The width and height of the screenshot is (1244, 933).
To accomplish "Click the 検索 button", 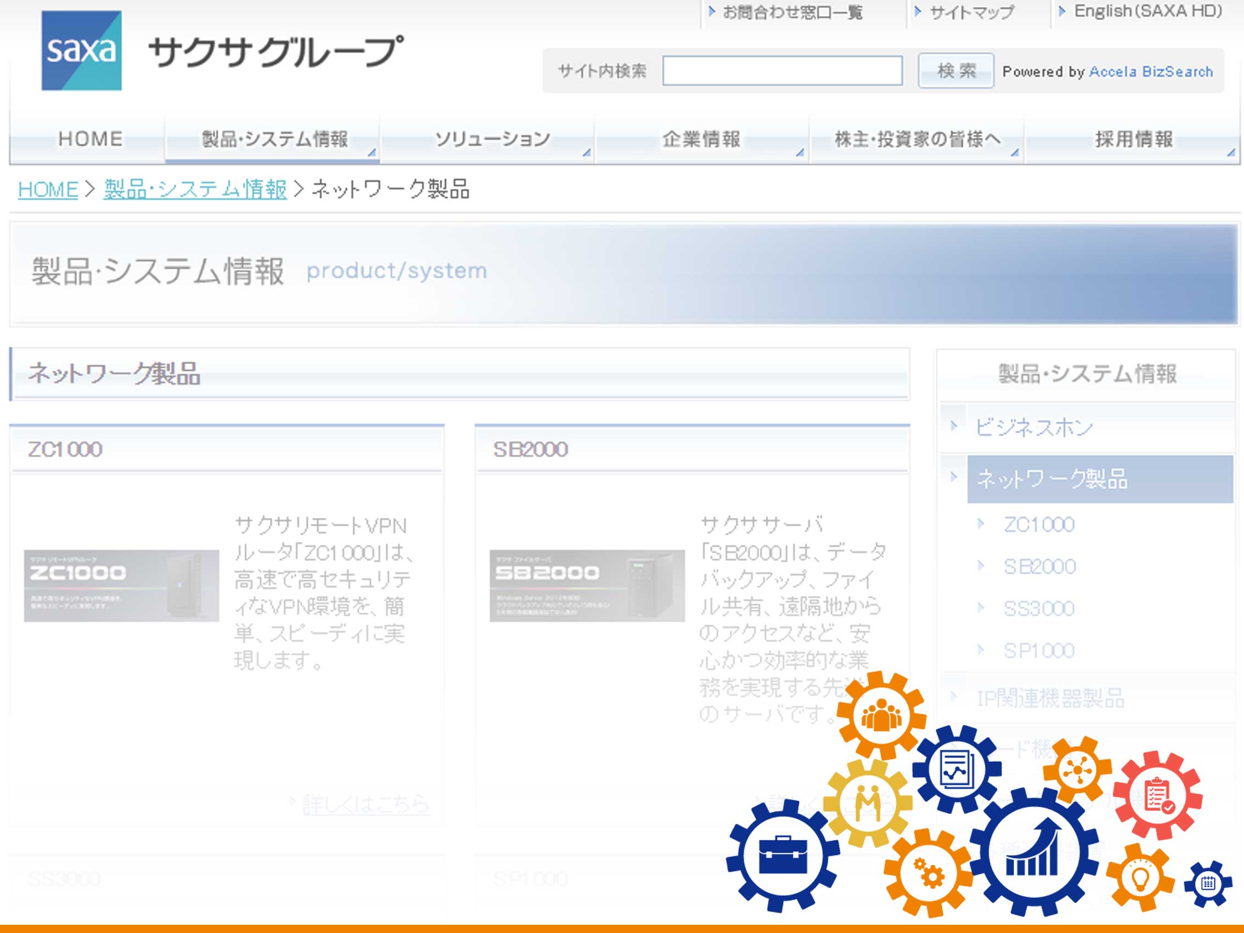I will point(955,71).
